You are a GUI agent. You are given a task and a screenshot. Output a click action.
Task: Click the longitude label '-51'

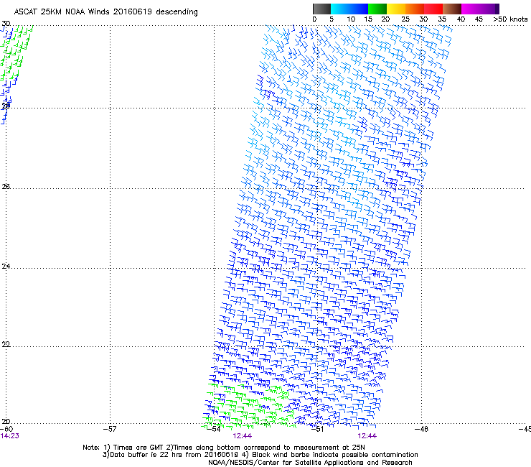(317, 429)
